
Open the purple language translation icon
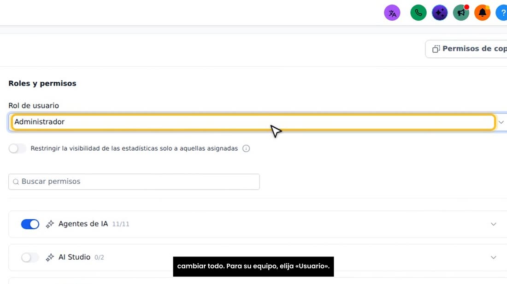tap(392, 13)
